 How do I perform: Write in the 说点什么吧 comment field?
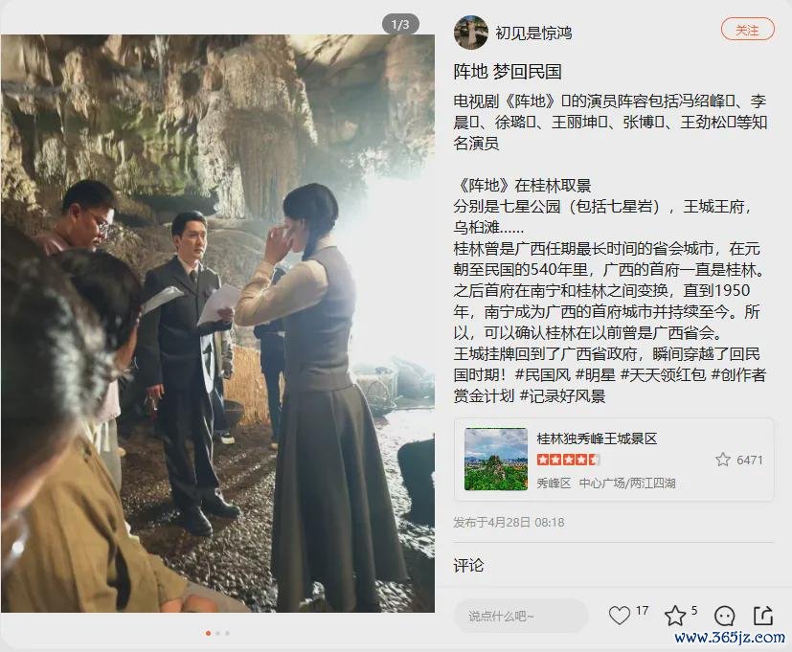[x=521, y=617]
